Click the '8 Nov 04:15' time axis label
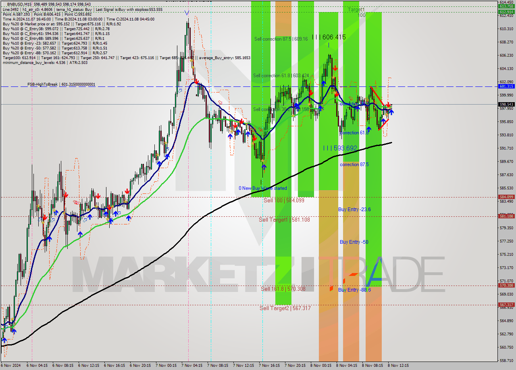The height and width of the screenshot is (370, 516). [346, 366]
